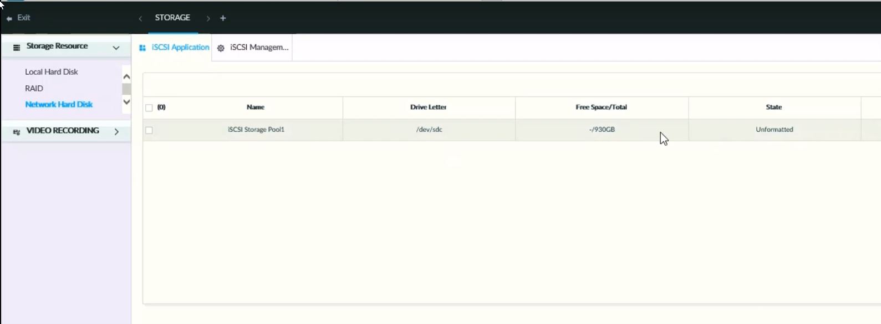Click the (0) selected count text
This screenshot has width=881, height=324.
pos(161,107)
